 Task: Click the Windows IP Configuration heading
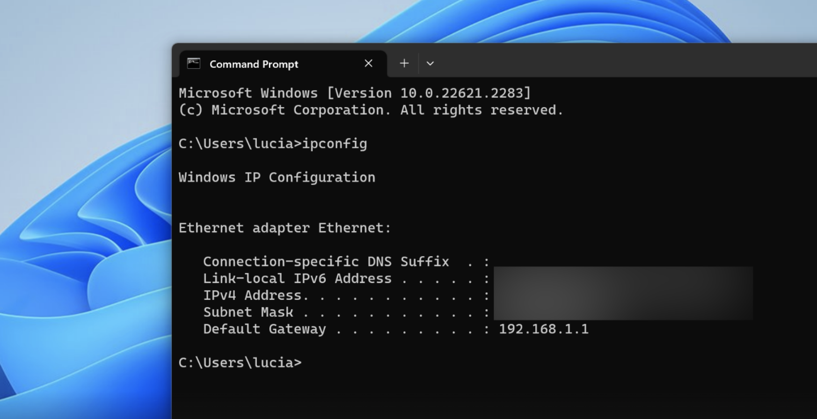[277, 177]
